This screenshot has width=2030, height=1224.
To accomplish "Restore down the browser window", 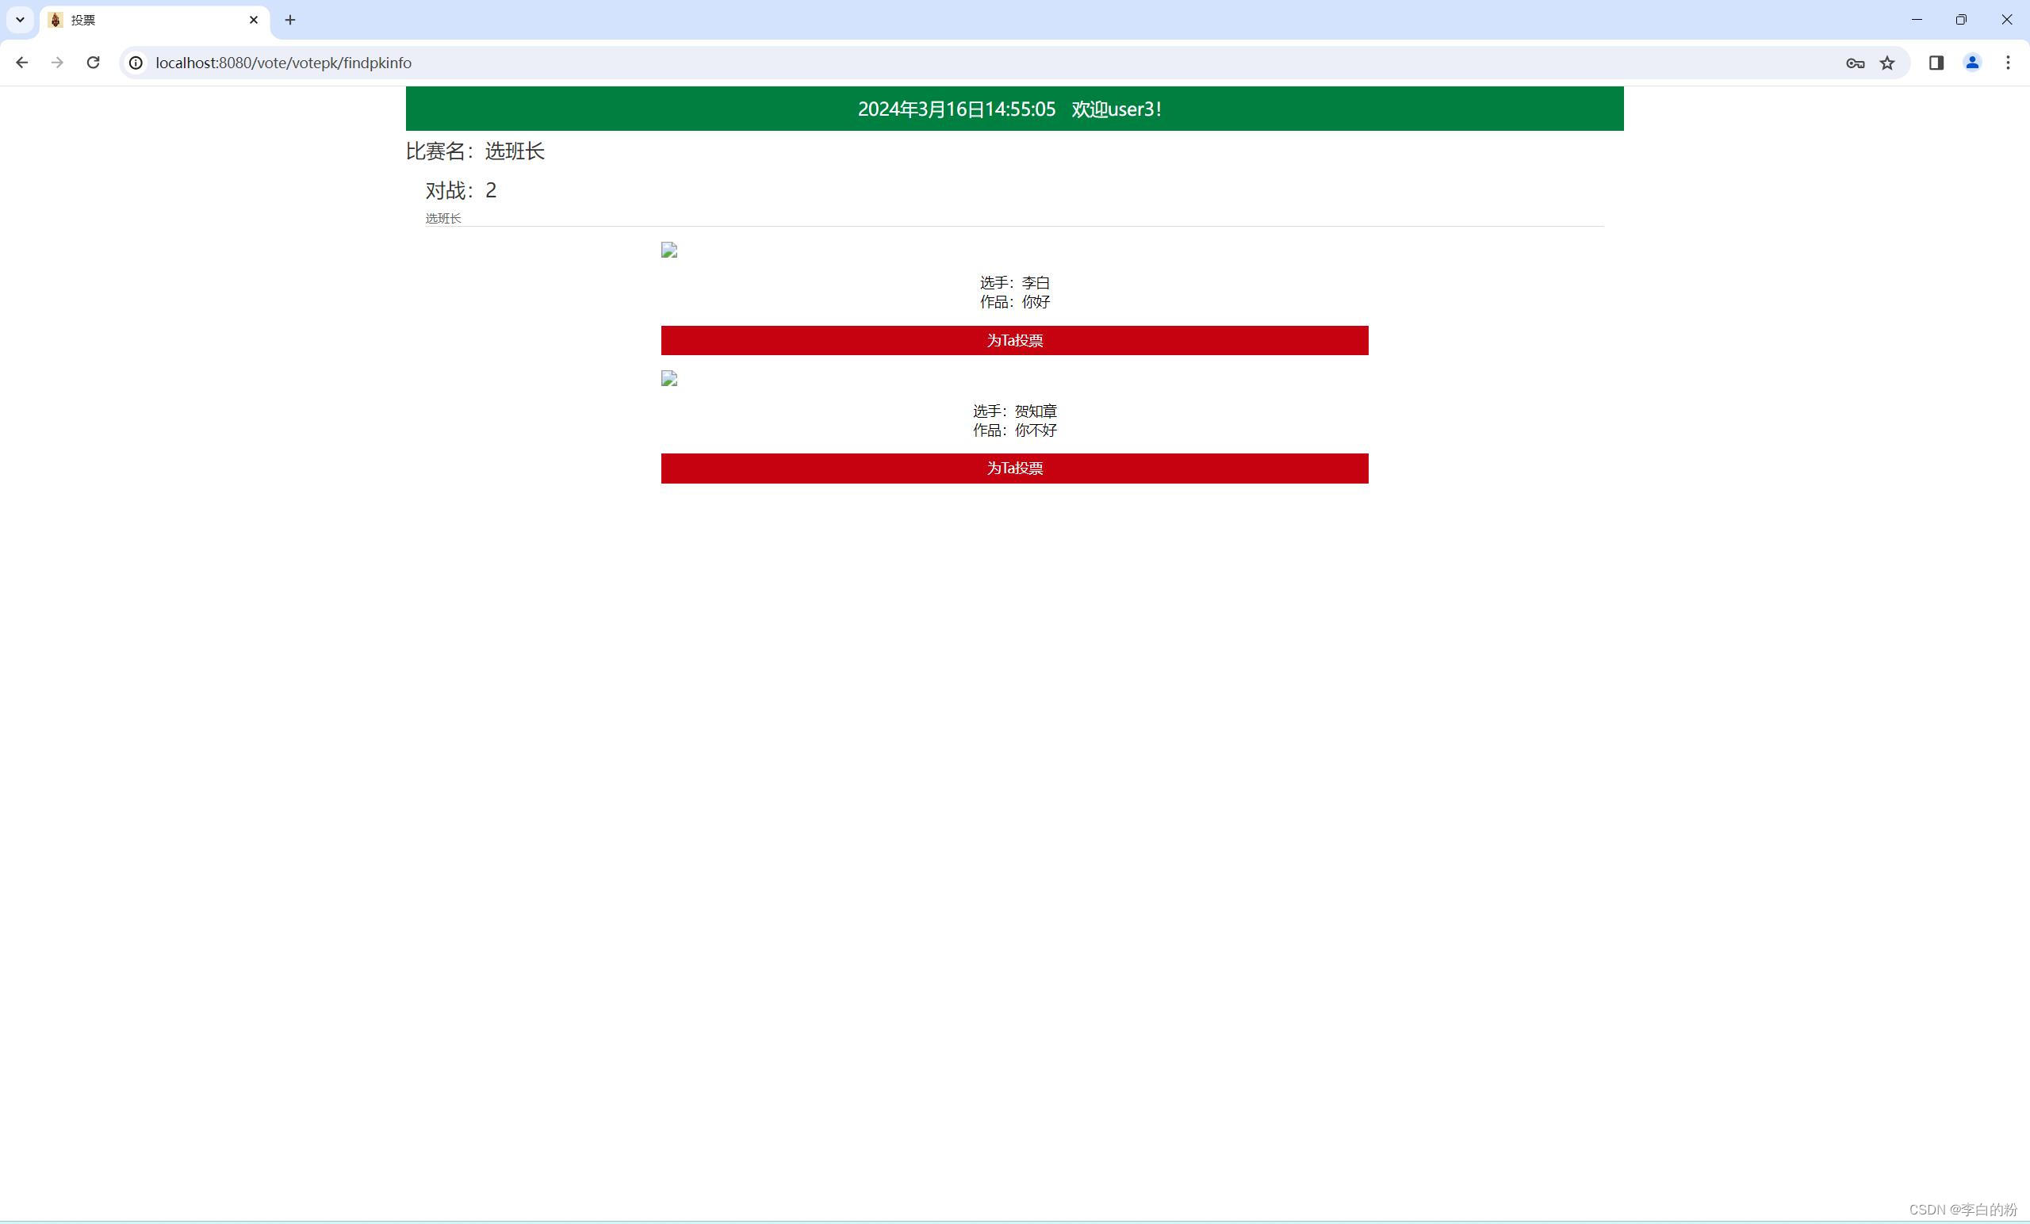I will pyautogui.click(x=1961, y=20).
